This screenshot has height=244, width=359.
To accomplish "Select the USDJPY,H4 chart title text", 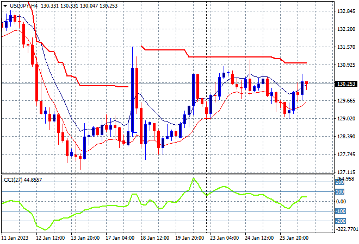I will (23, 6).
